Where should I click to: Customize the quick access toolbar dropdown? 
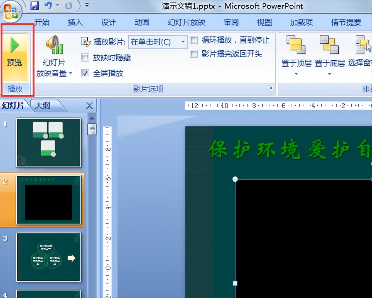point(87,5)
